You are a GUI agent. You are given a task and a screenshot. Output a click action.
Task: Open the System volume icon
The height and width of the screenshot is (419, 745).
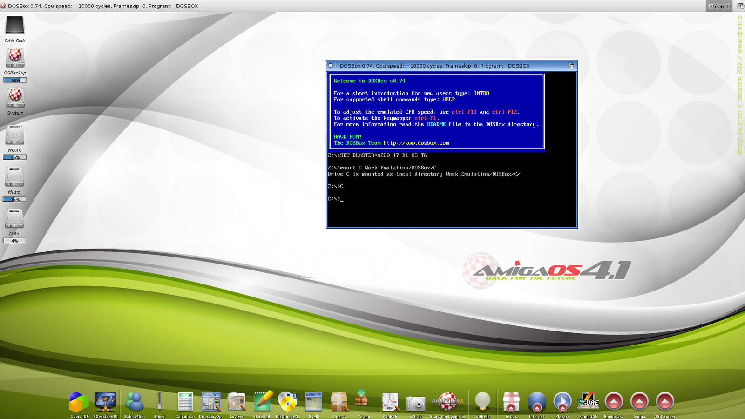click(x=15, y=97)
